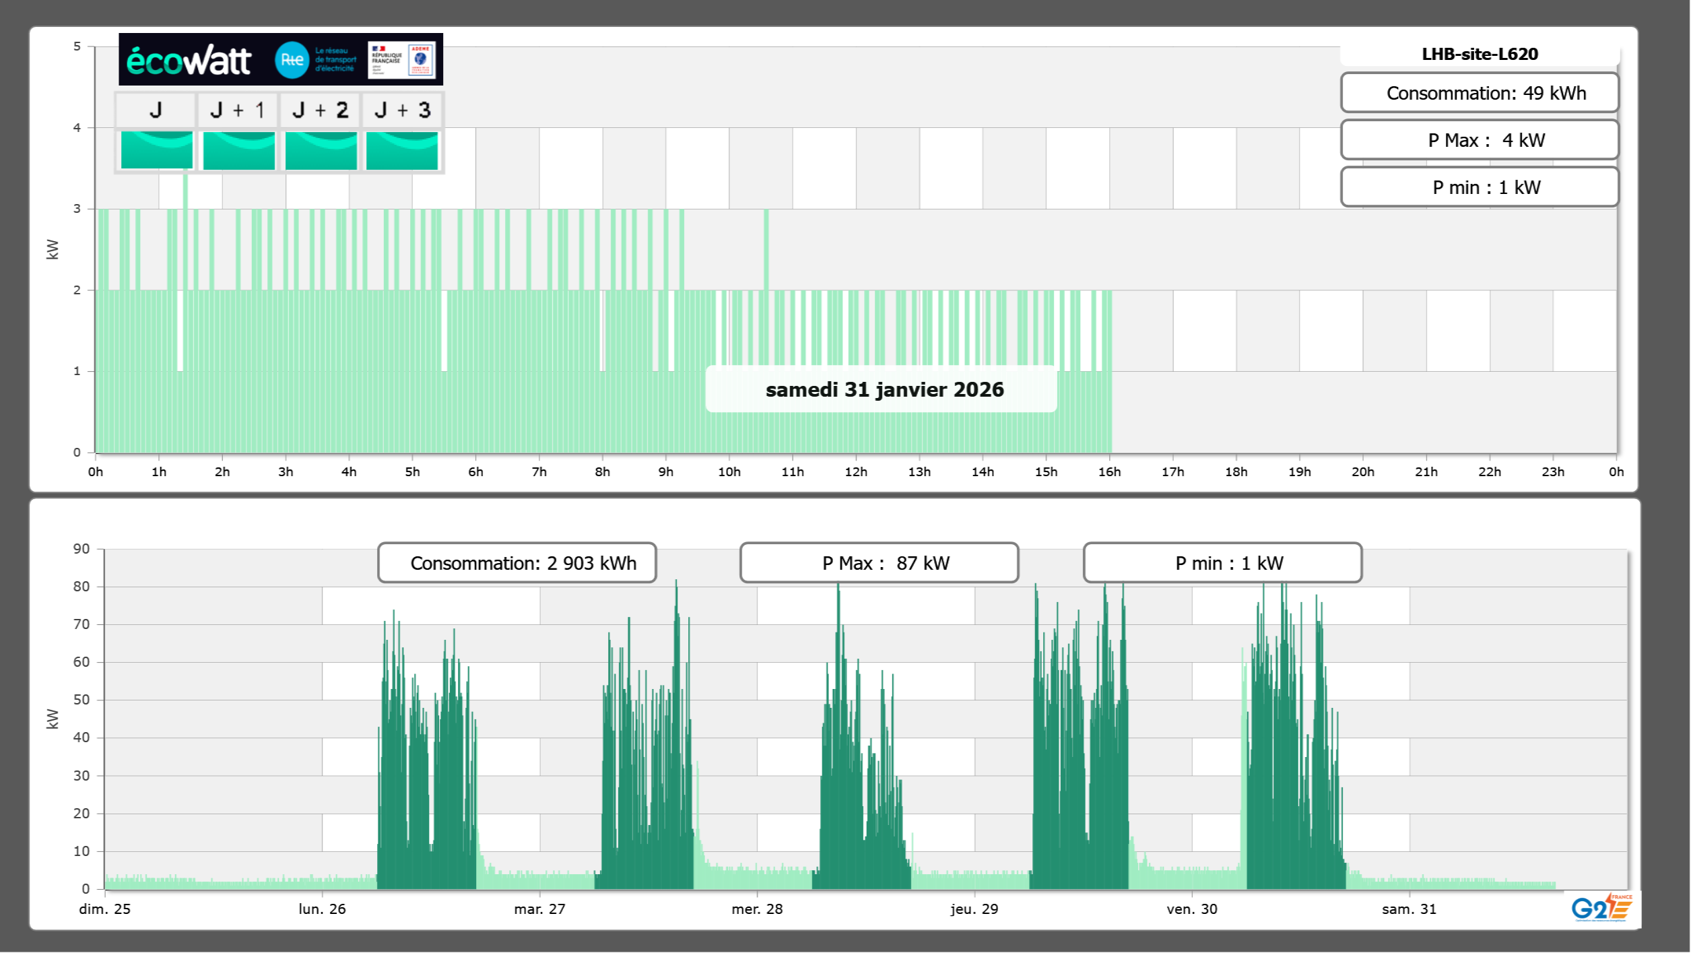This screenshot has height=953, width=1691.
Task: Click the écoWatt logo
Action: click(x=189, y=61)
